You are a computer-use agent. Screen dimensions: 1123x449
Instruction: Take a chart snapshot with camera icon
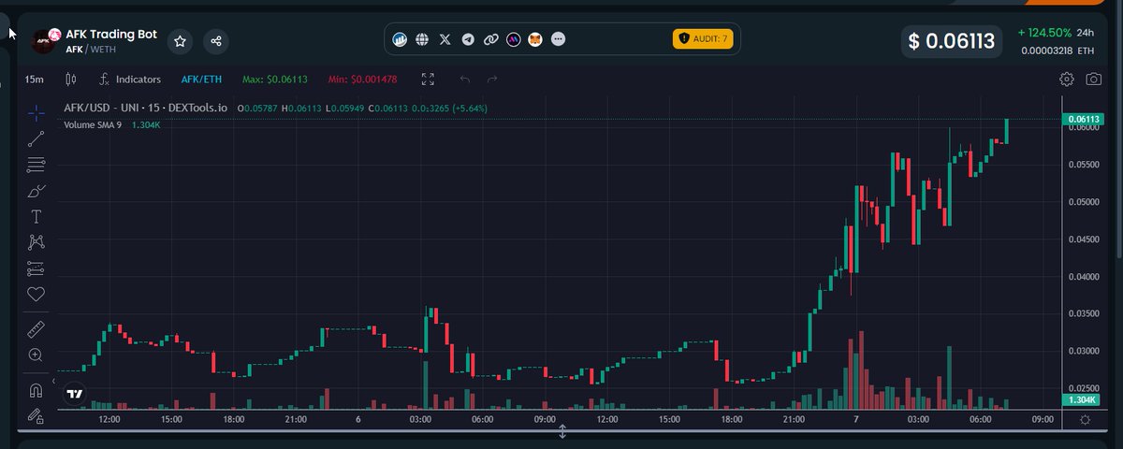[x=1093, y=80]
